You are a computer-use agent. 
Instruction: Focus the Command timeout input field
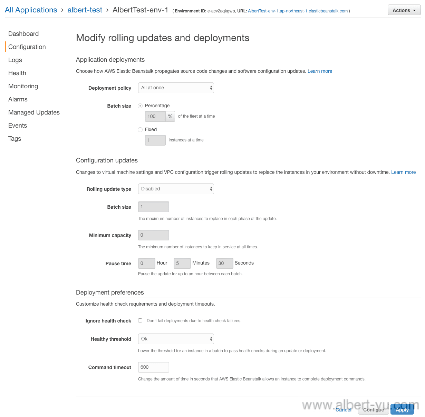pyautogui.click(x=154, y=367)
